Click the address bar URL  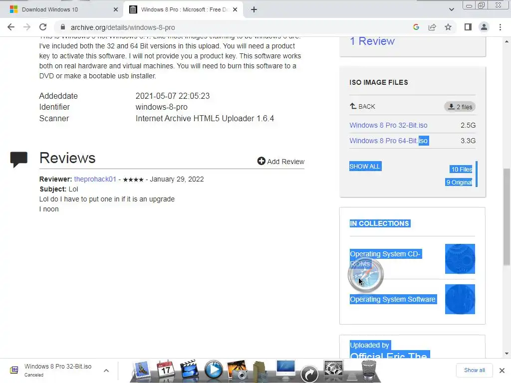pyautogui.click(x=123, y=27)
